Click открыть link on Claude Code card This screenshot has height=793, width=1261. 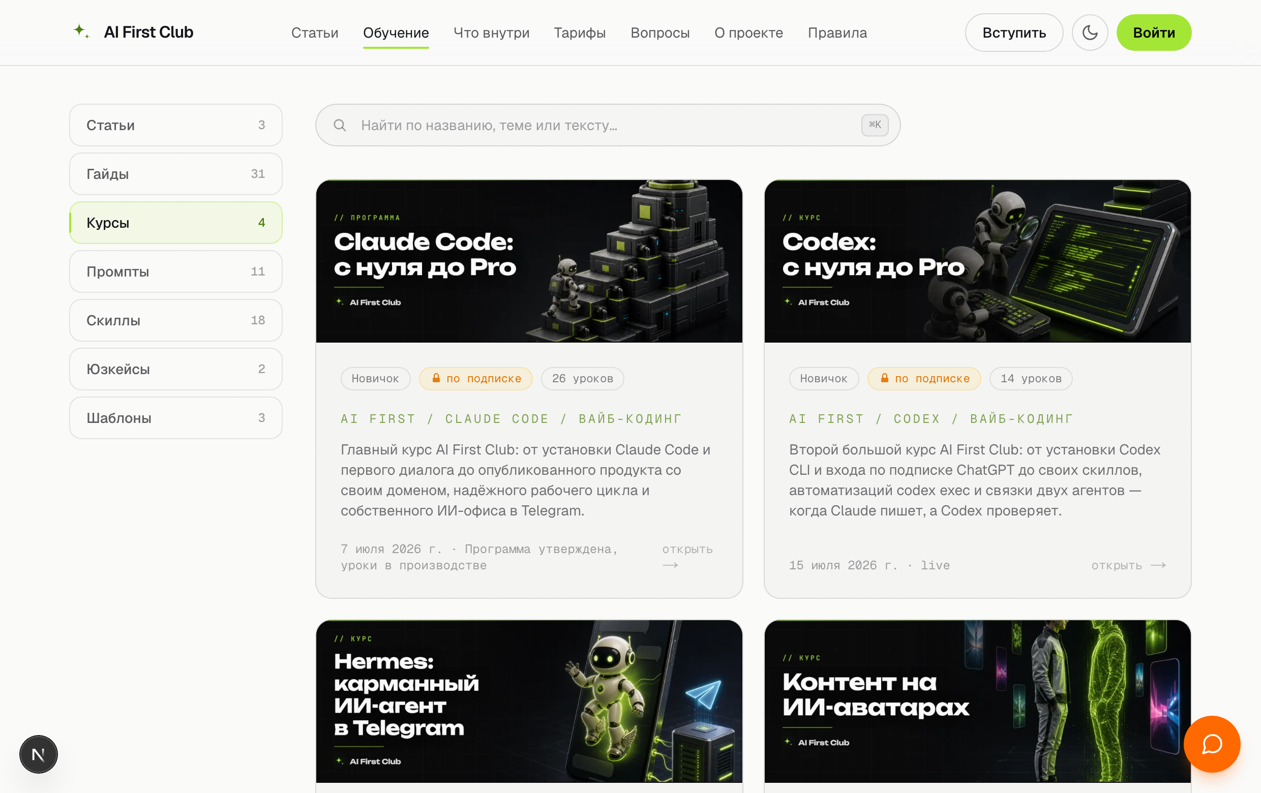[687, 557]
